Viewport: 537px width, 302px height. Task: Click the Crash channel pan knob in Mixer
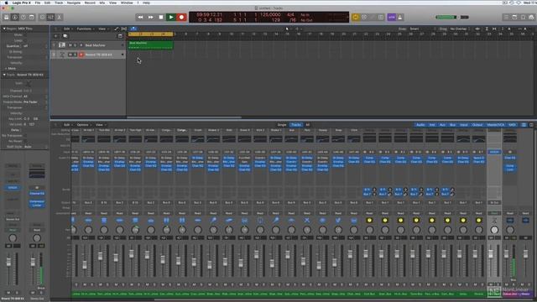[198, 230]
